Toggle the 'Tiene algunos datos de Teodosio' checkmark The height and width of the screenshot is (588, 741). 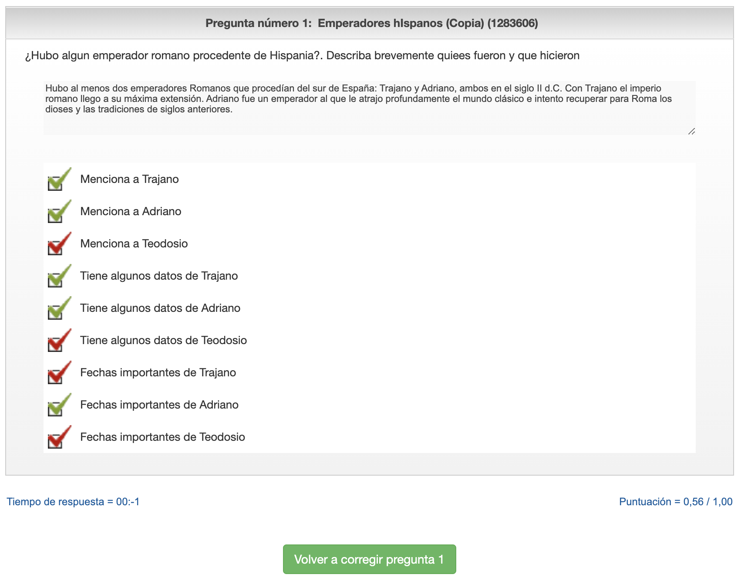58,341
